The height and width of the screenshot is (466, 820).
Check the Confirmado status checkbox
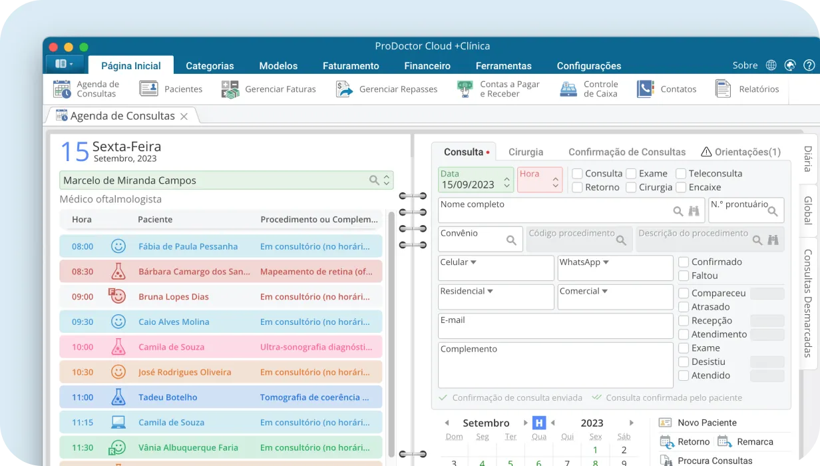pos(684,262)
